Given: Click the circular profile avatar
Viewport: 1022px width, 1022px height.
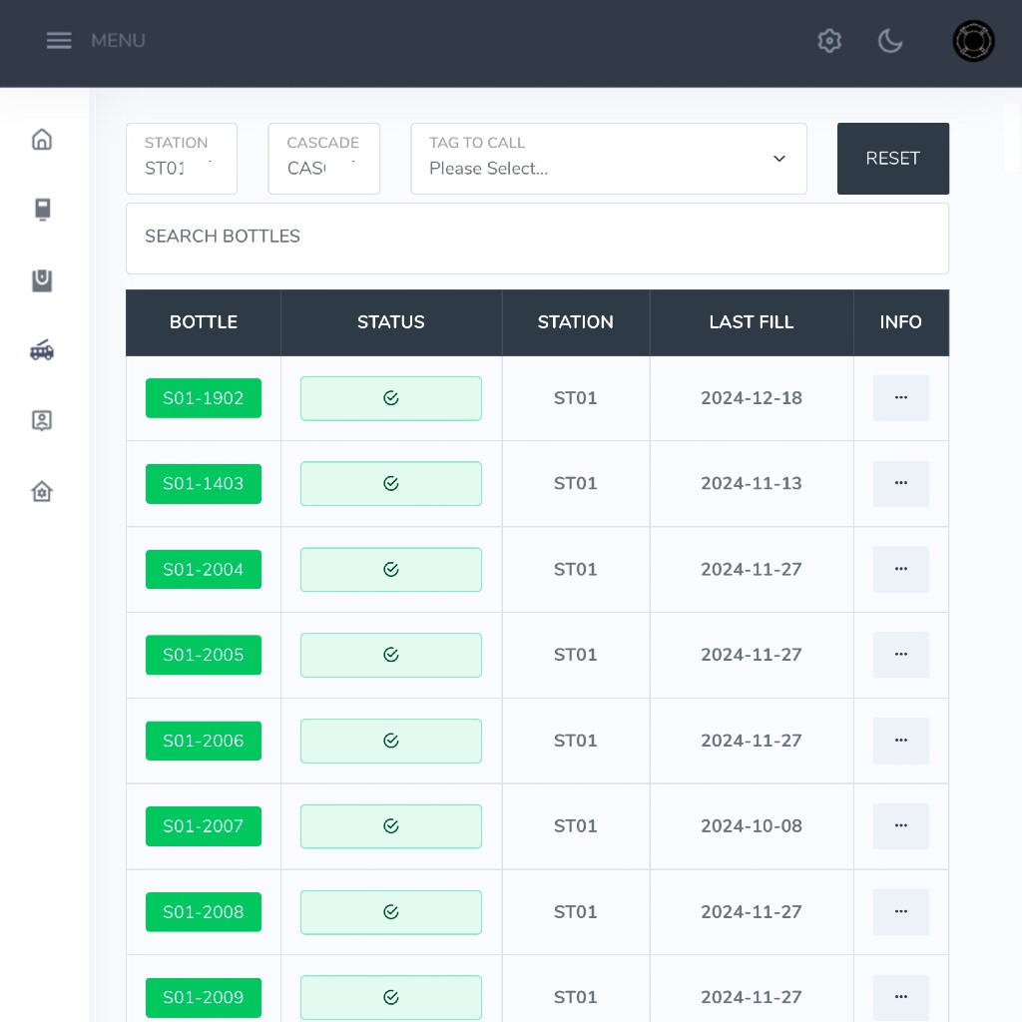Looking at the screenshot, I should tap(973, 41).
